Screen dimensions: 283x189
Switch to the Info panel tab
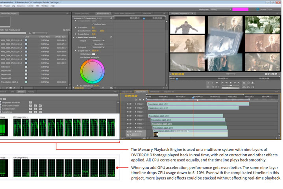coord(12,92)
